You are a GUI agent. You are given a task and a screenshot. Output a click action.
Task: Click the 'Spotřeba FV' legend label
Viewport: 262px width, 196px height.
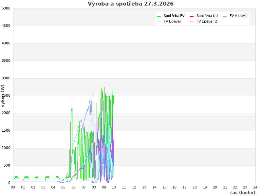coord(174,16)
